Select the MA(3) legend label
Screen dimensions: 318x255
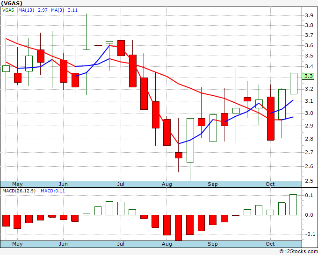[x=58, y=10]
